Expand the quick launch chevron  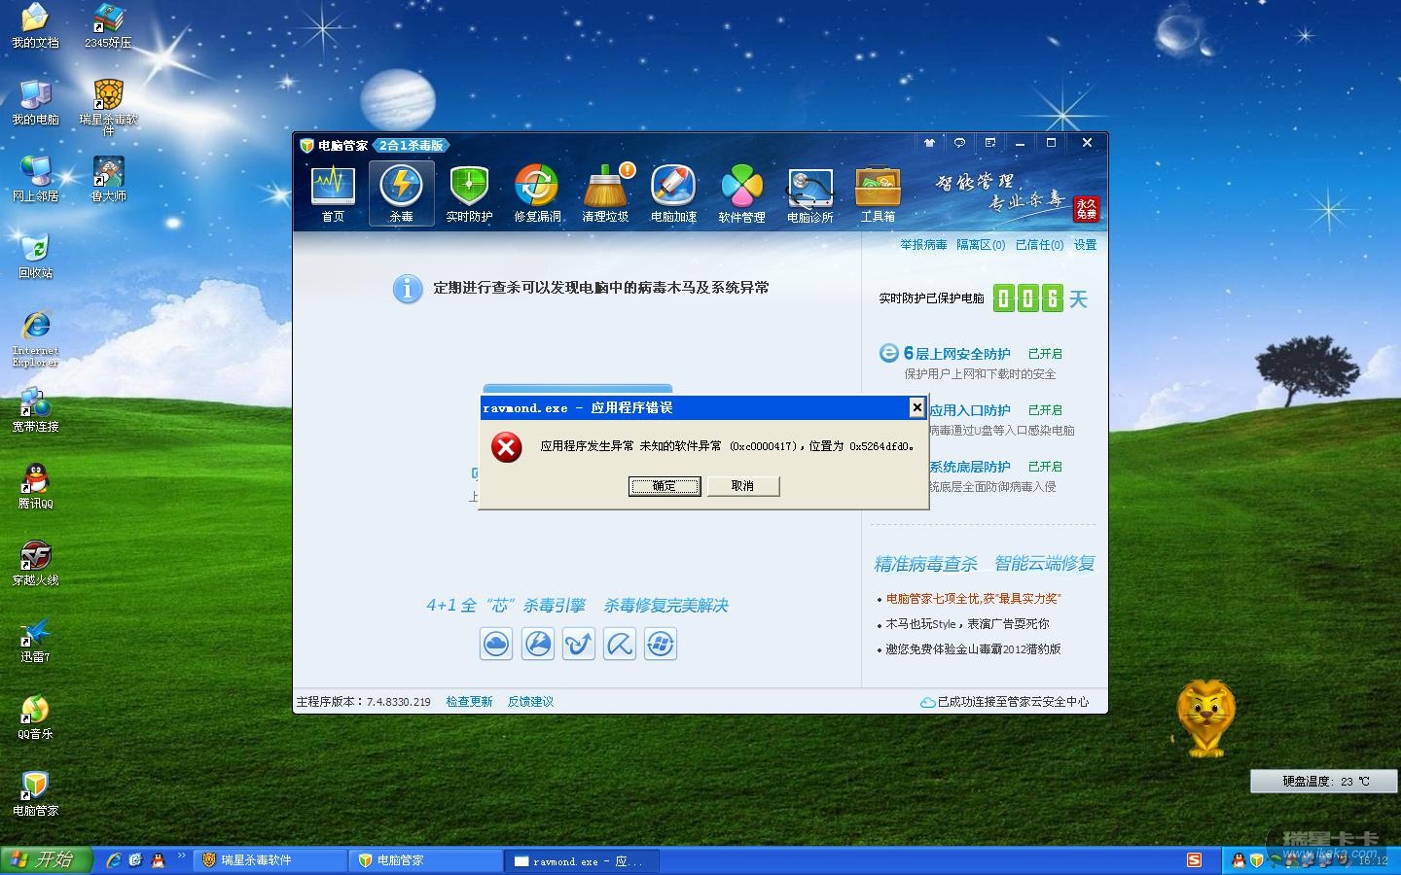tap(181, 857)
